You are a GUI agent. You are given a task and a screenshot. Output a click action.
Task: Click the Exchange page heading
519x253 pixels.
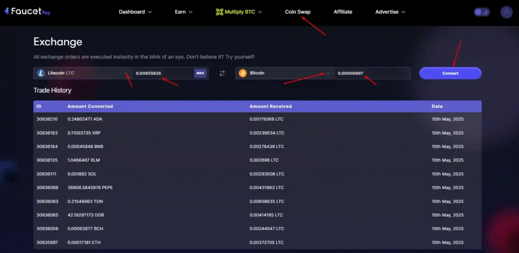coord(58,42)
